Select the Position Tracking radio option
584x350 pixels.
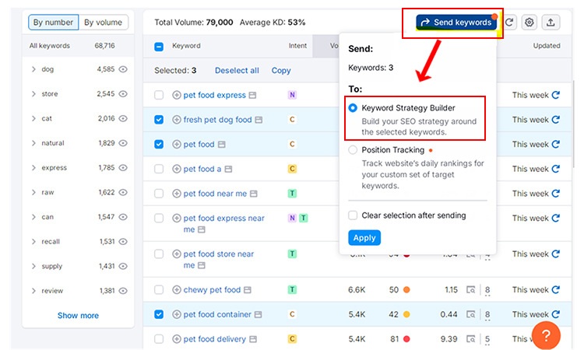353,150
